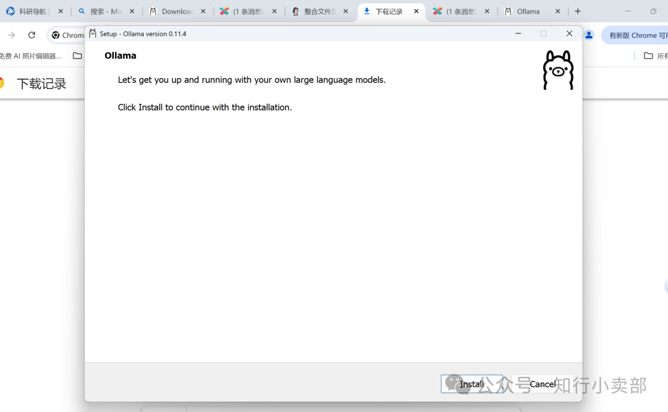Minimize the Ollama Setup window
This screenshot has width=668, height=412.
pos(518,33)
